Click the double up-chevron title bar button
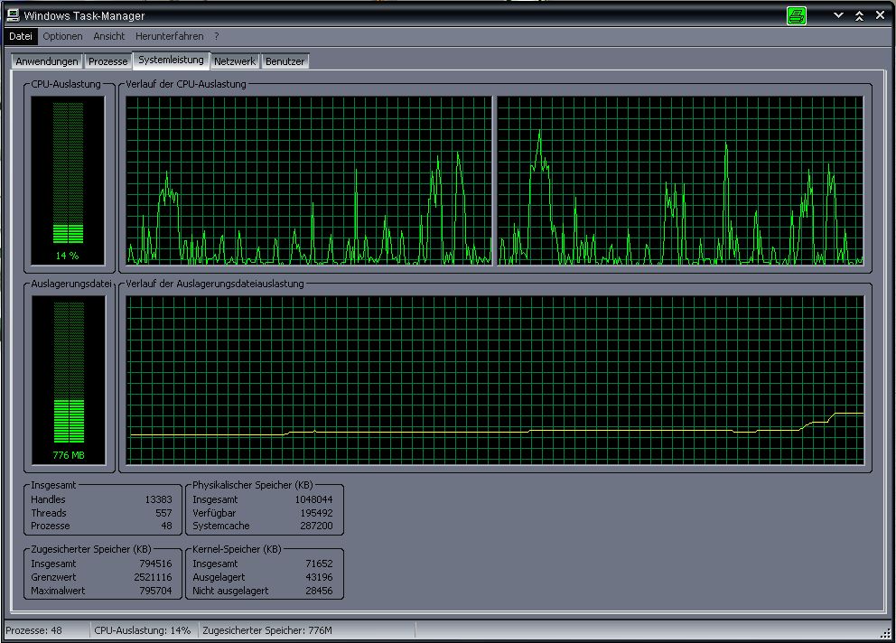 click(860, 16)
